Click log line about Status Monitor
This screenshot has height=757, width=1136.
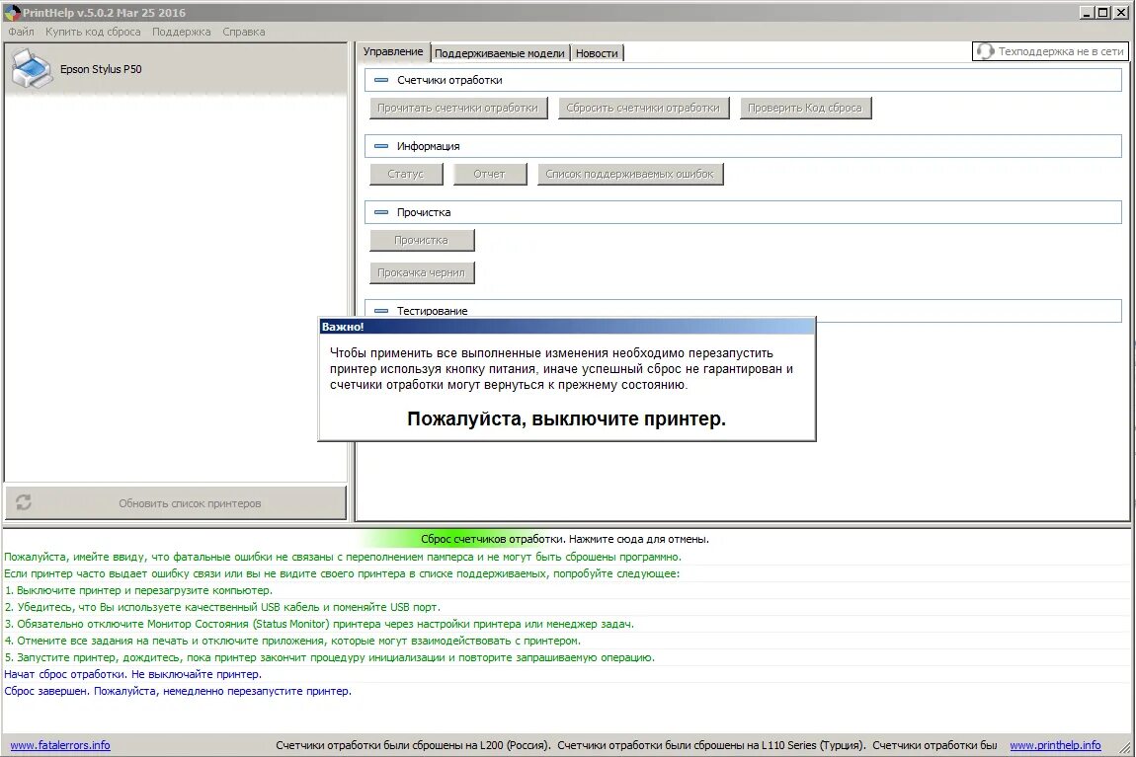(319, 624)
